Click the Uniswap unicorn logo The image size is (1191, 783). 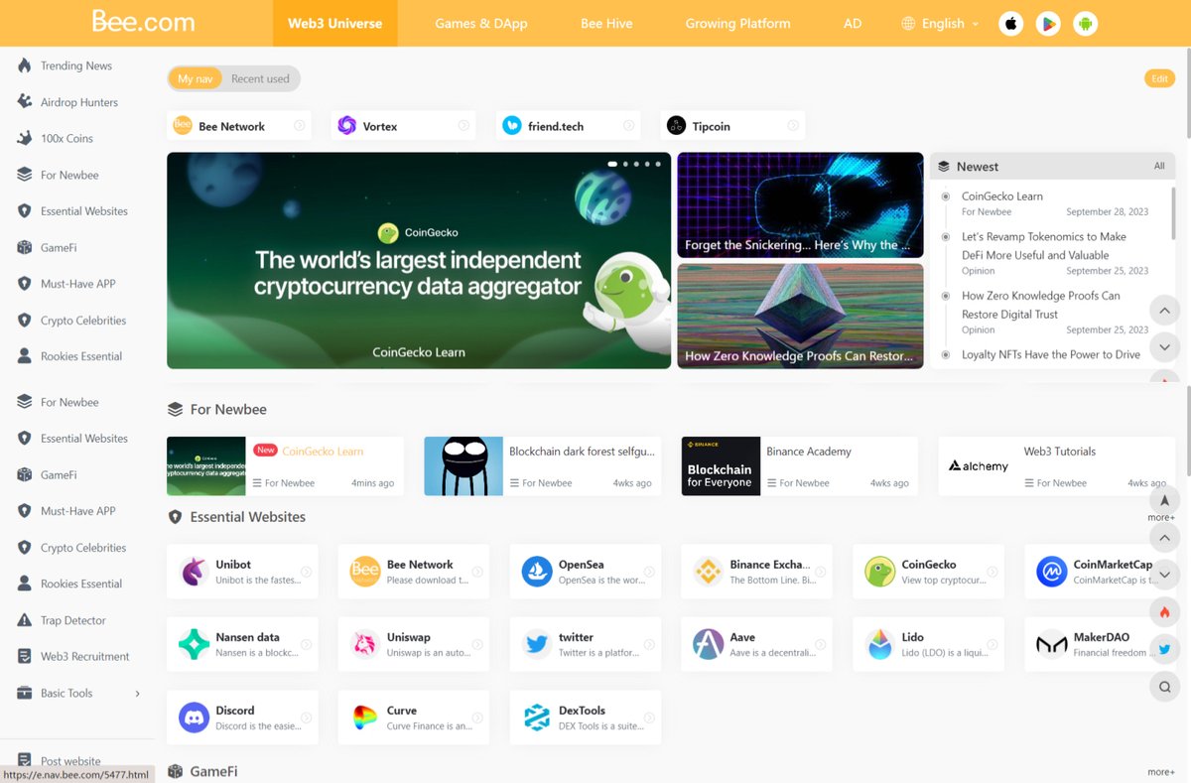click(x=365, y=644)
